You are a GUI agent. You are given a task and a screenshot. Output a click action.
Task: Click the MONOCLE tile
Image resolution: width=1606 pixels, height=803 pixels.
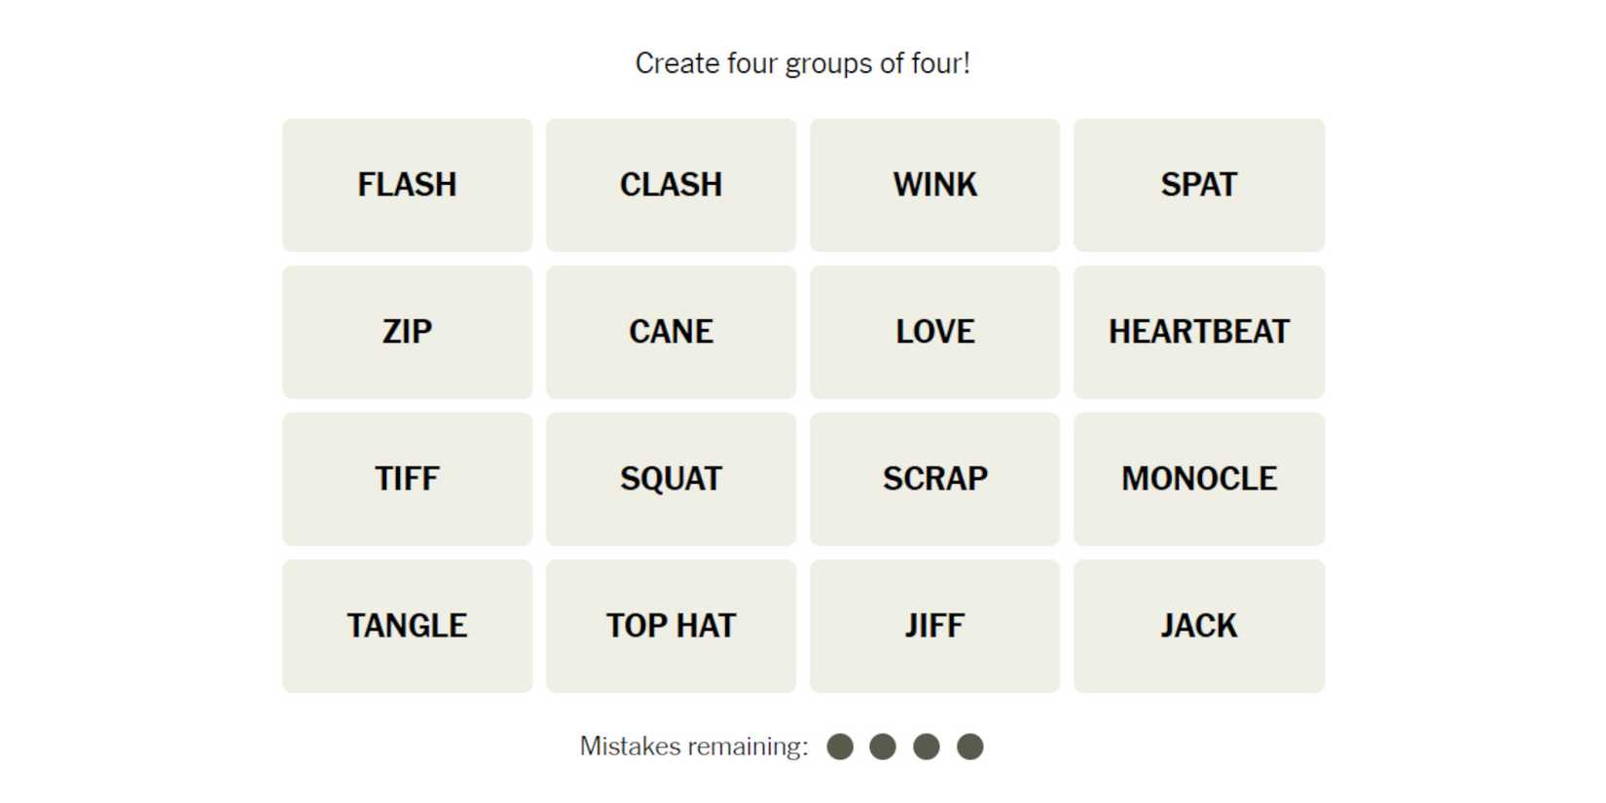tap(1198, 479)
